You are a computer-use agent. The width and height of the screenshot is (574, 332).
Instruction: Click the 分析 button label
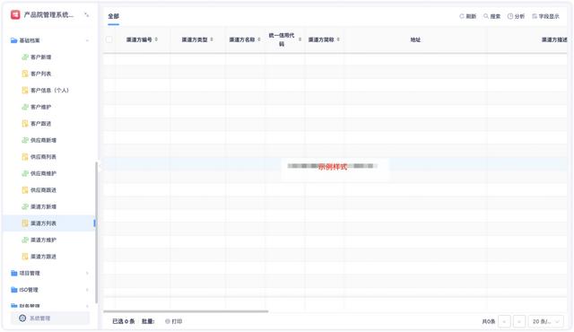[x=519, y=16]
